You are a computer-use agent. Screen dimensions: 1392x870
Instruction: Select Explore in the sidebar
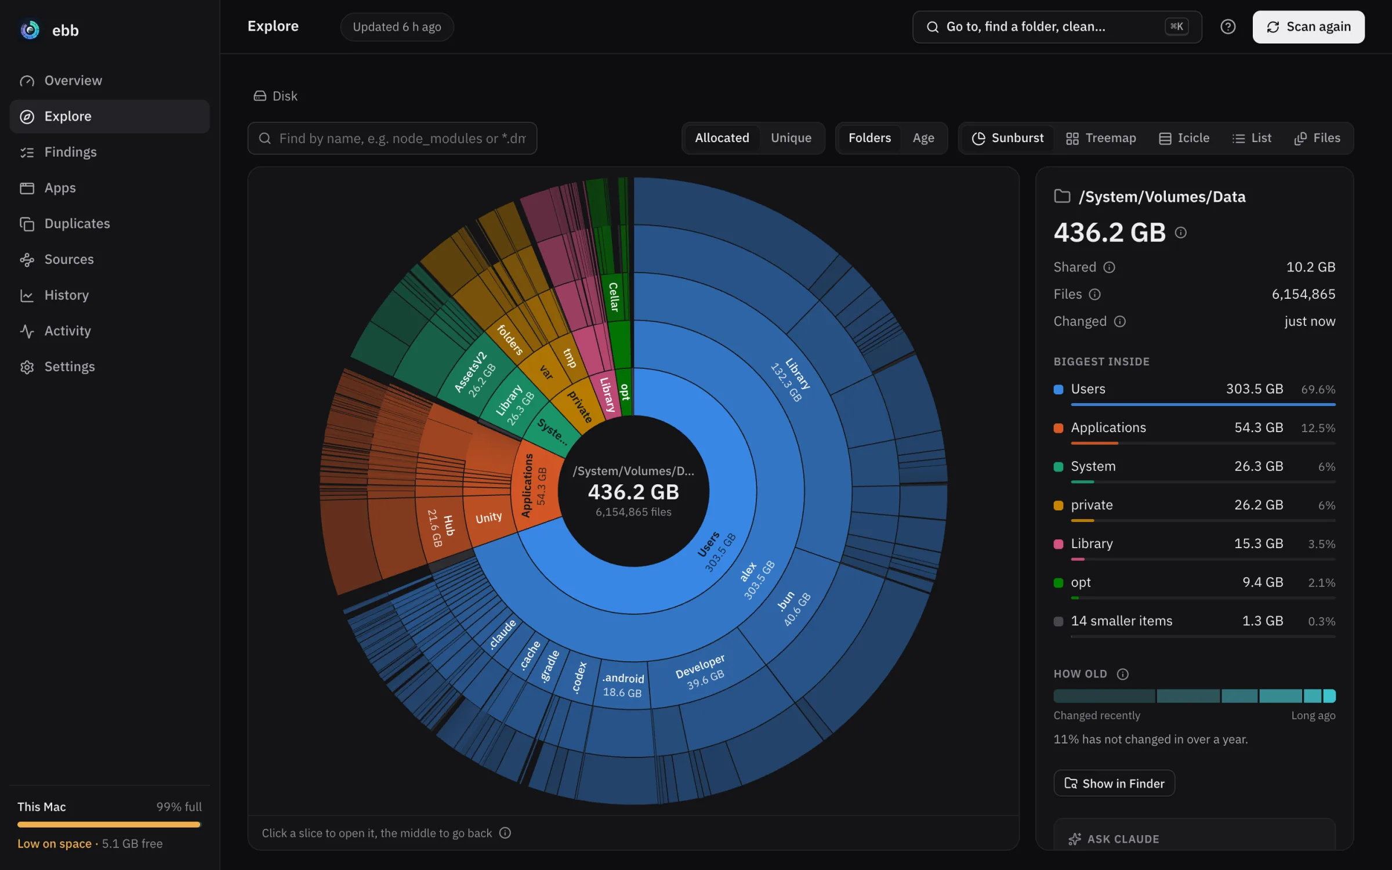coord(110,117)
